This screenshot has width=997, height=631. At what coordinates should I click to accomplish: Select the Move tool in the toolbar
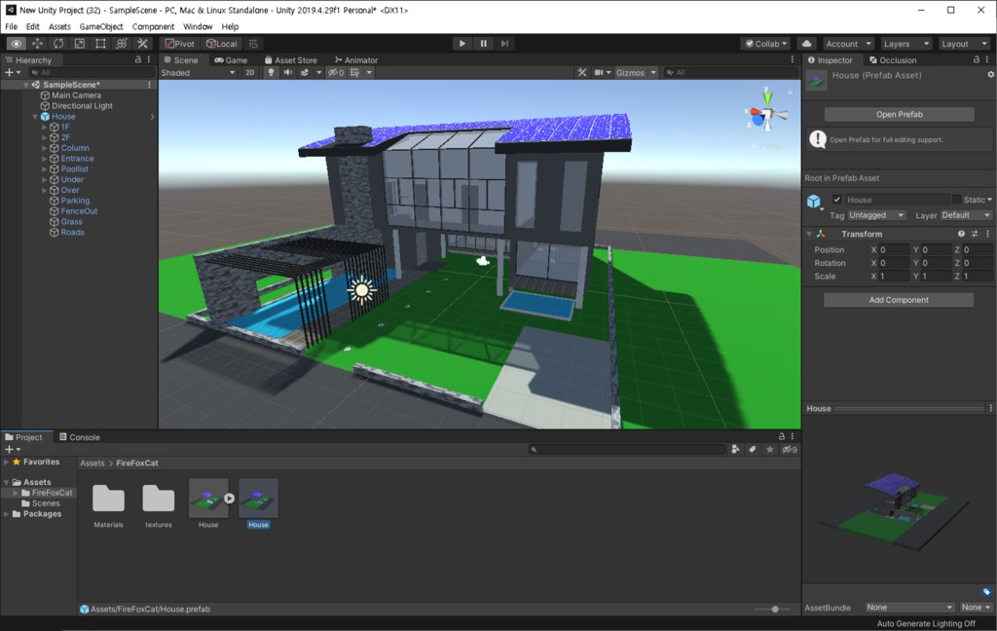pyautogui.click(x=36, y=43)
